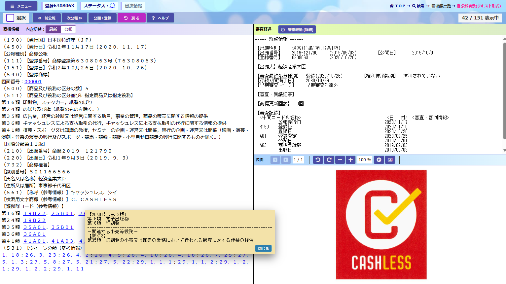Click next drawing arrow icon
Image resolution: width=506 pixels, height=284 pixels.
(x=286, y=160)
